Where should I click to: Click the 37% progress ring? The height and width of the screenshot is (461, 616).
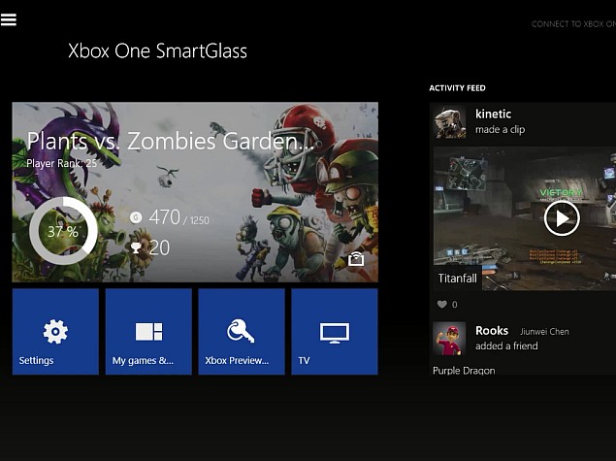pos(63,231)
